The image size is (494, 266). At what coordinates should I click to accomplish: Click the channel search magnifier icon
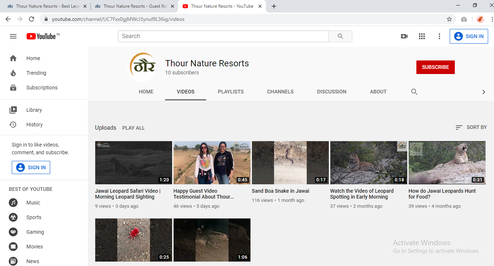(414, 92)
